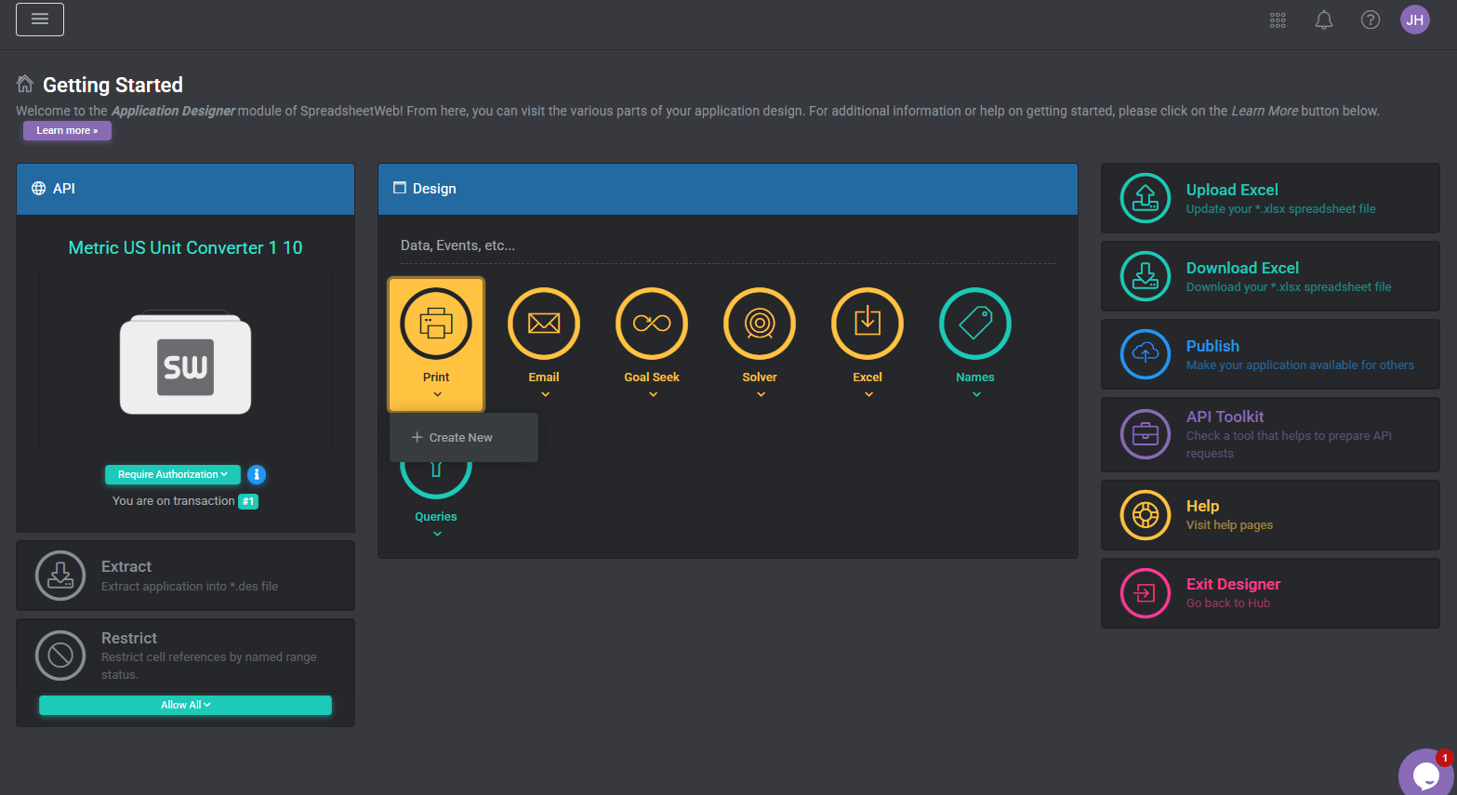The height and width of the screenshot is (795, 1457).
Task: Click the Excel download icon
Action: pos(868,324)
